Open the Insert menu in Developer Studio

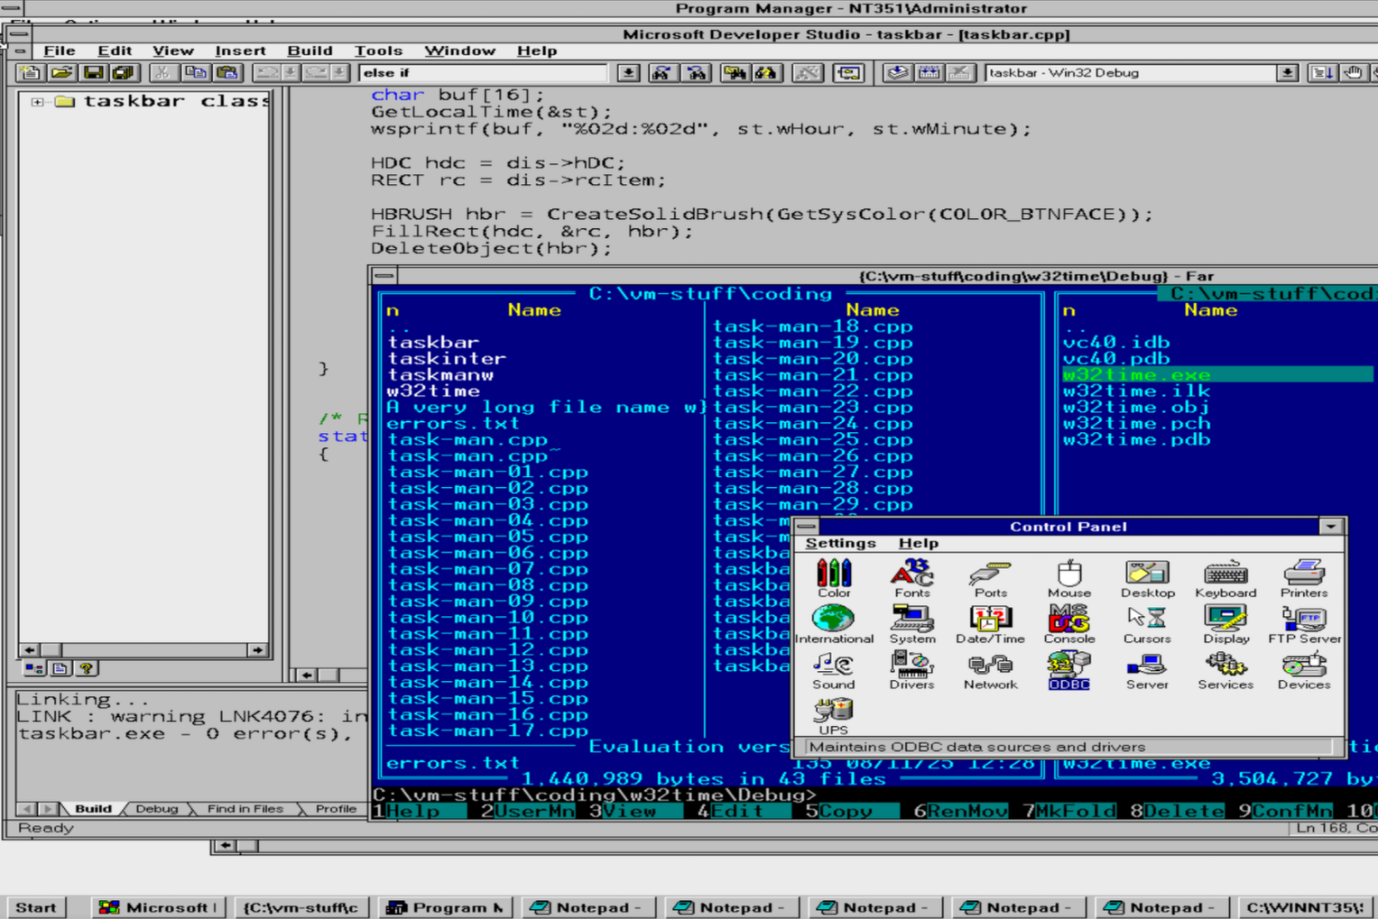[240, 51]
